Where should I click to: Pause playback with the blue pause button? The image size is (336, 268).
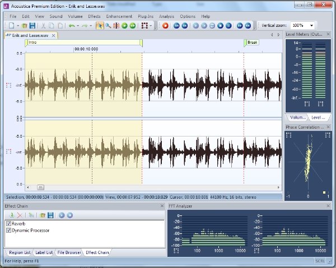(228, 26)
